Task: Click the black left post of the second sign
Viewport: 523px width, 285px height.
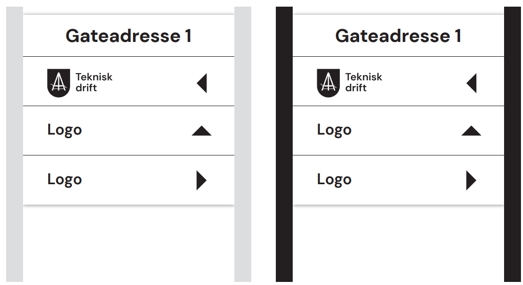Action: pos(284,144)
